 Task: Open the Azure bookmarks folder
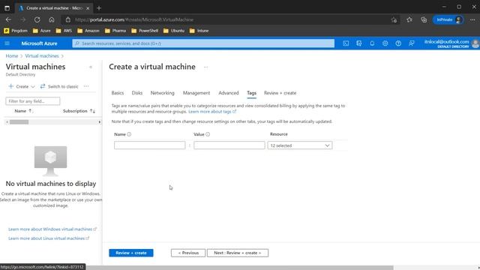[42, 31]
